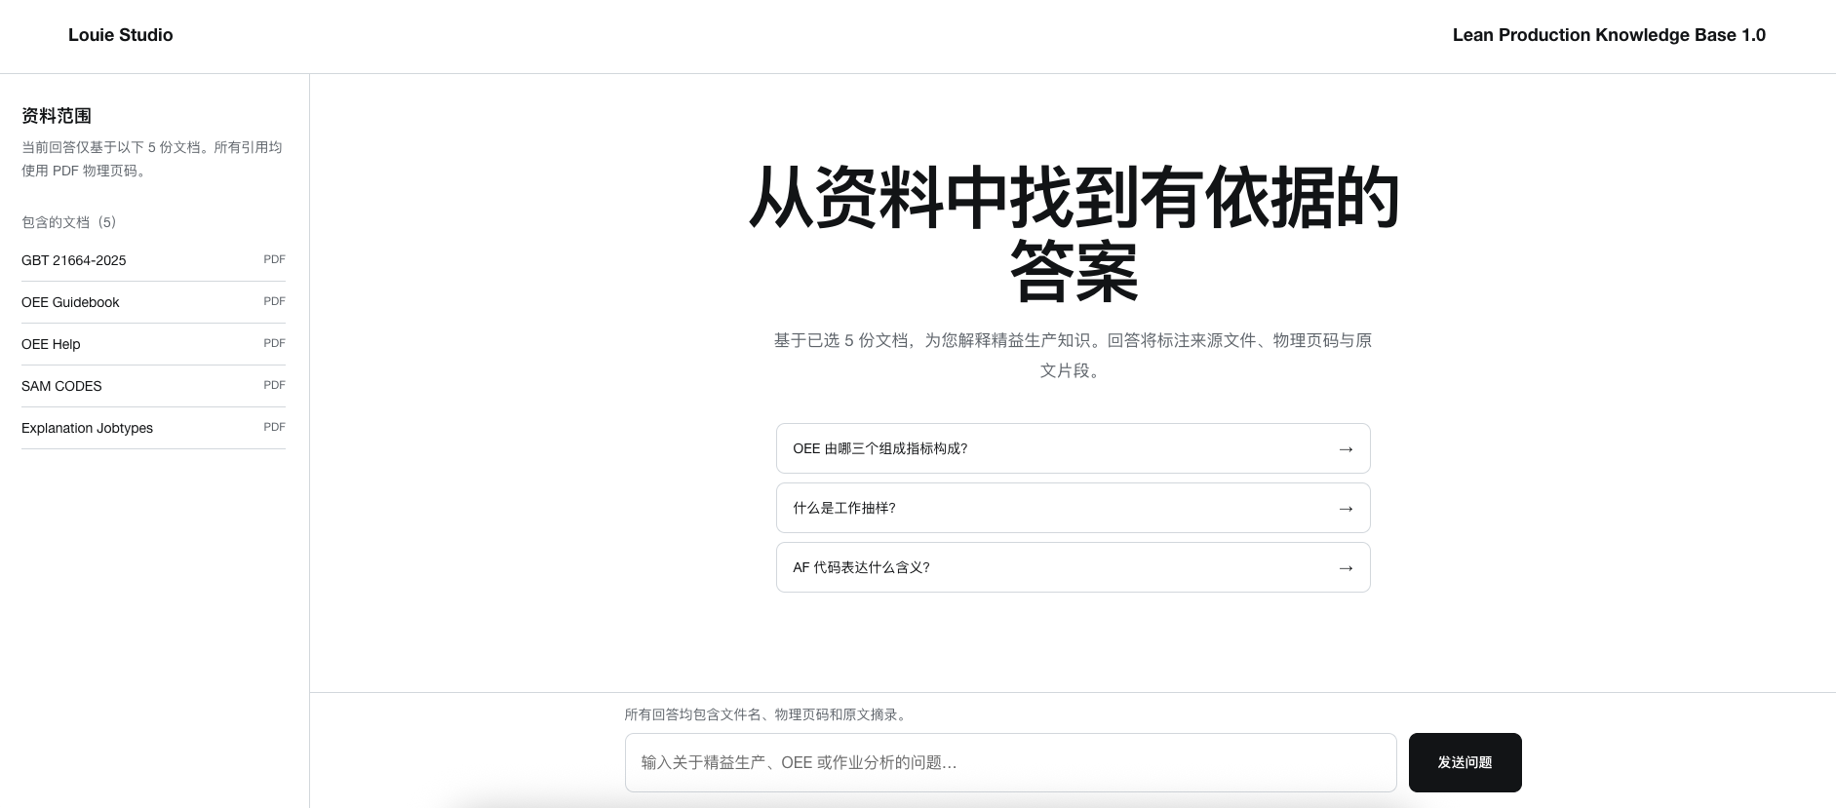Open the Louie Studio home link

pos(121,35)
